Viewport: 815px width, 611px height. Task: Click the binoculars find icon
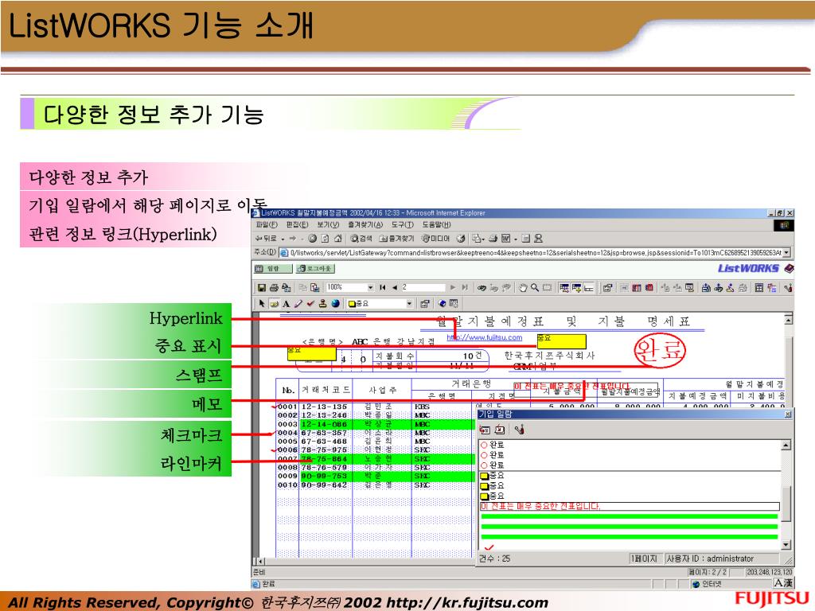click(482, 287)
